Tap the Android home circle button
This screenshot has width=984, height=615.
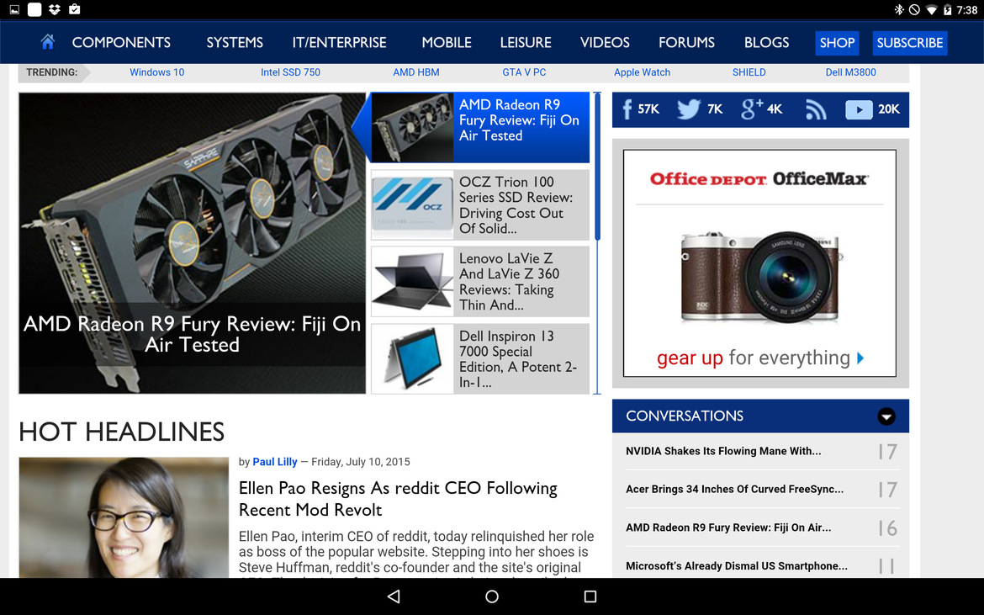point(492,596)
